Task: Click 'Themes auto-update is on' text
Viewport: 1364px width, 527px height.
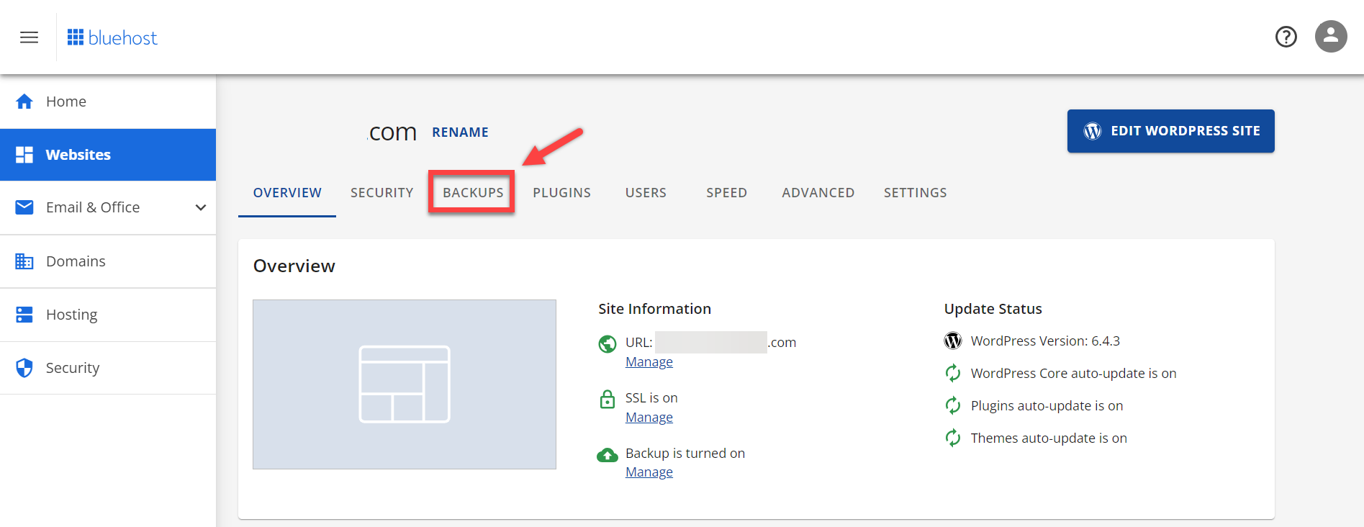Action: (x=1049, y=438)
